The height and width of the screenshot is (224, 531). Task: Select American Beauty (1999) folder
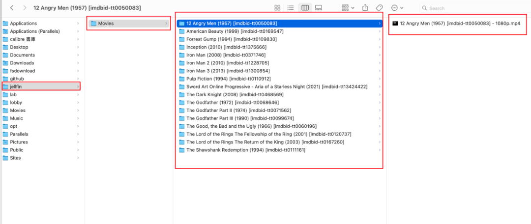pyautogui.click(x=280, y=31)
